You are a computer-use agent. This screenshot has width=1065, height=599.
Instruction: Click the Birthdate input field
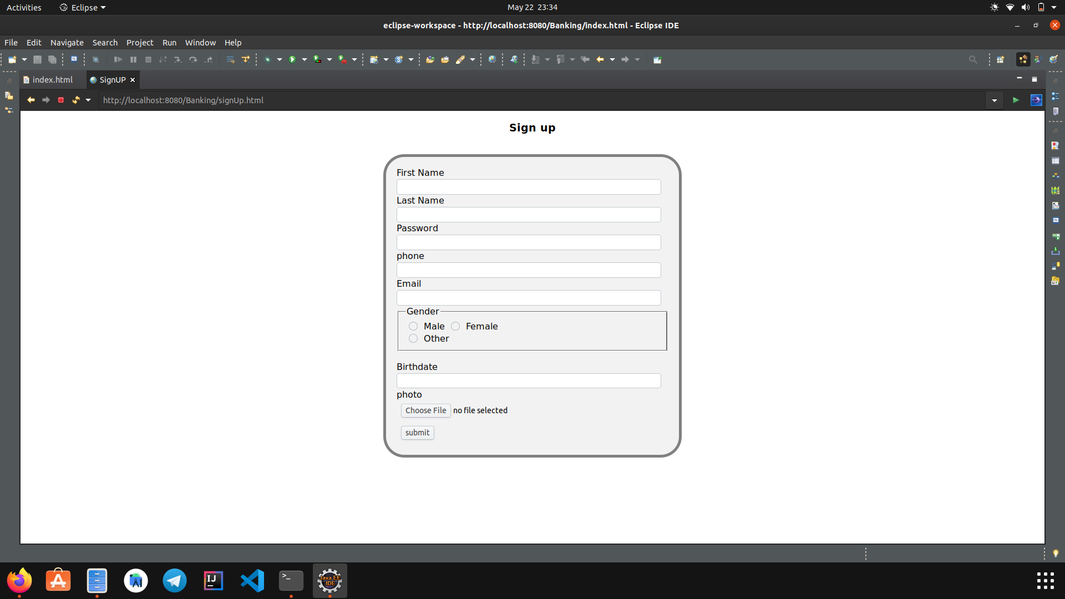click(529, 381)
